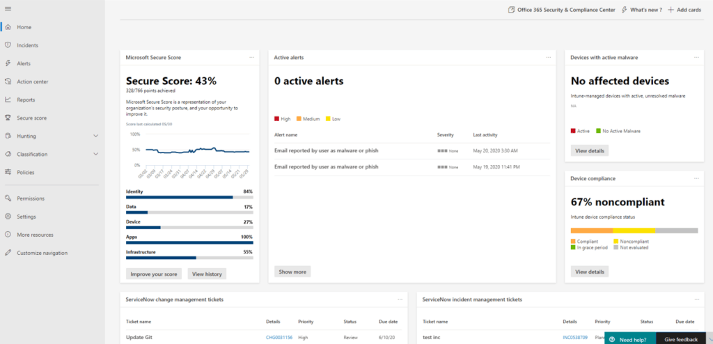Click the Improve your score button
Image resolution: width=713 pixels, height=344 pixels.
point(155,274)
